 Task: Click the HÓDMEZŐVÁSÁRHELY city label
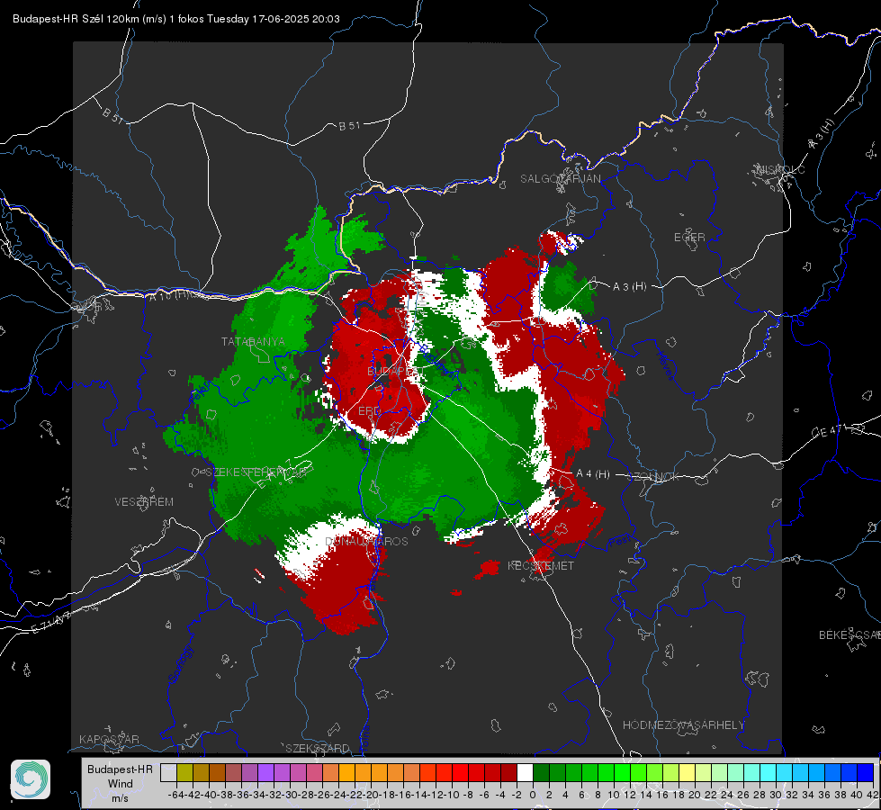[683, 725]
